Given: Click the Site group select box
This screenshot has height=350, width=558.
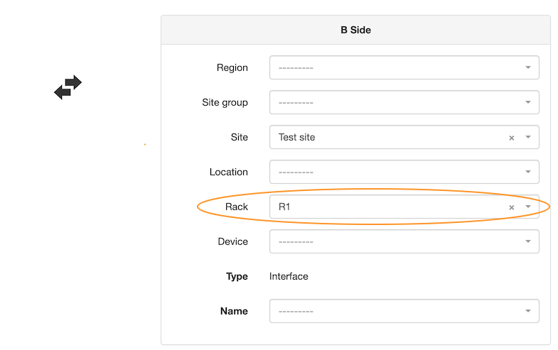Looking at the screenshot, I should (404, 102).
